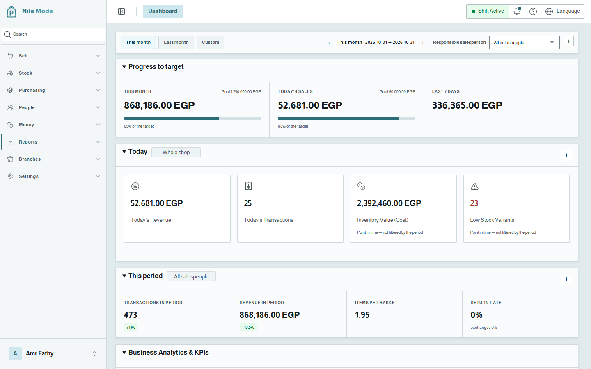This screenshot has height=369, width=591.
Task: Click the Whole shop filter chip
Action: (x=176, y=152)
